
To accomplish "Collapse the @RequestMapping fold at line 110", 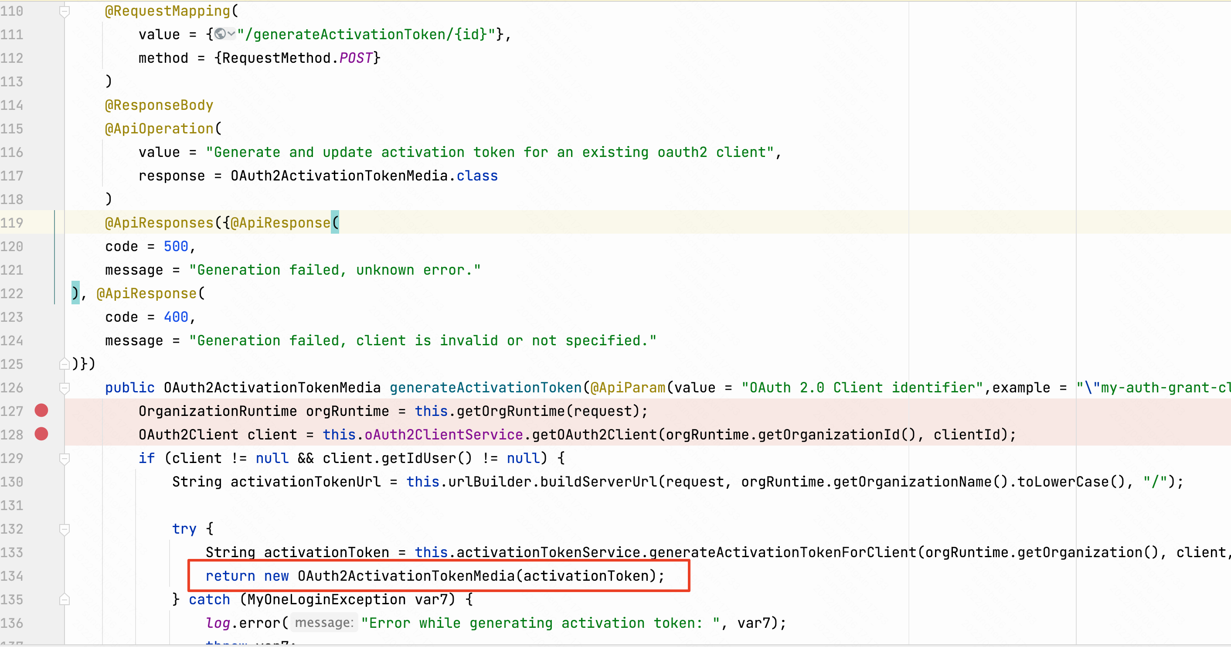I will point(65,11).
